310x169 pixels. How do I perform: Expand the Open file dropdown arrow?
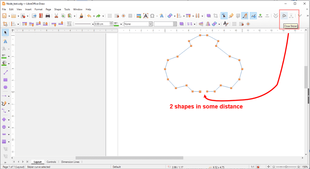pos(18,16)
